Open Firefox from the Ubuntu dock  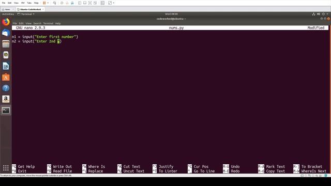(x=6, y=22)
